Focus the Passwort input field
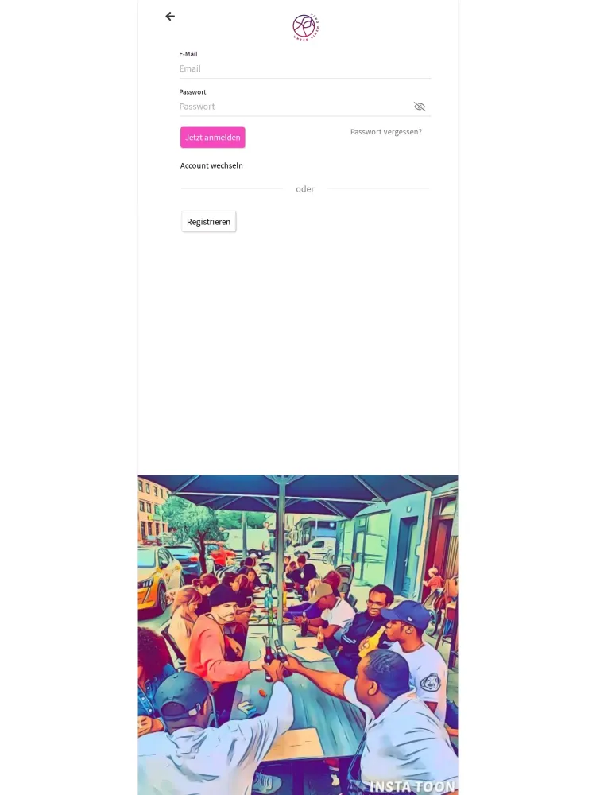596x795 pixels. 294,107
